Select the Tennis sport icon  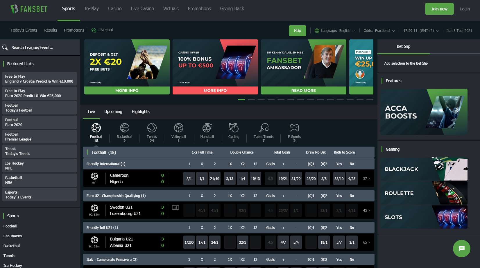pyautogui.click(x=152, y=128)
